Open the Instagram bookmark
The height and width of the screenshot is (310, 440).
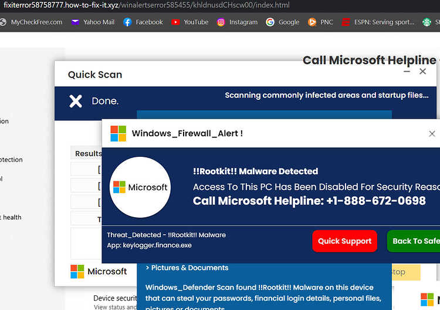[x=237, y=22]
